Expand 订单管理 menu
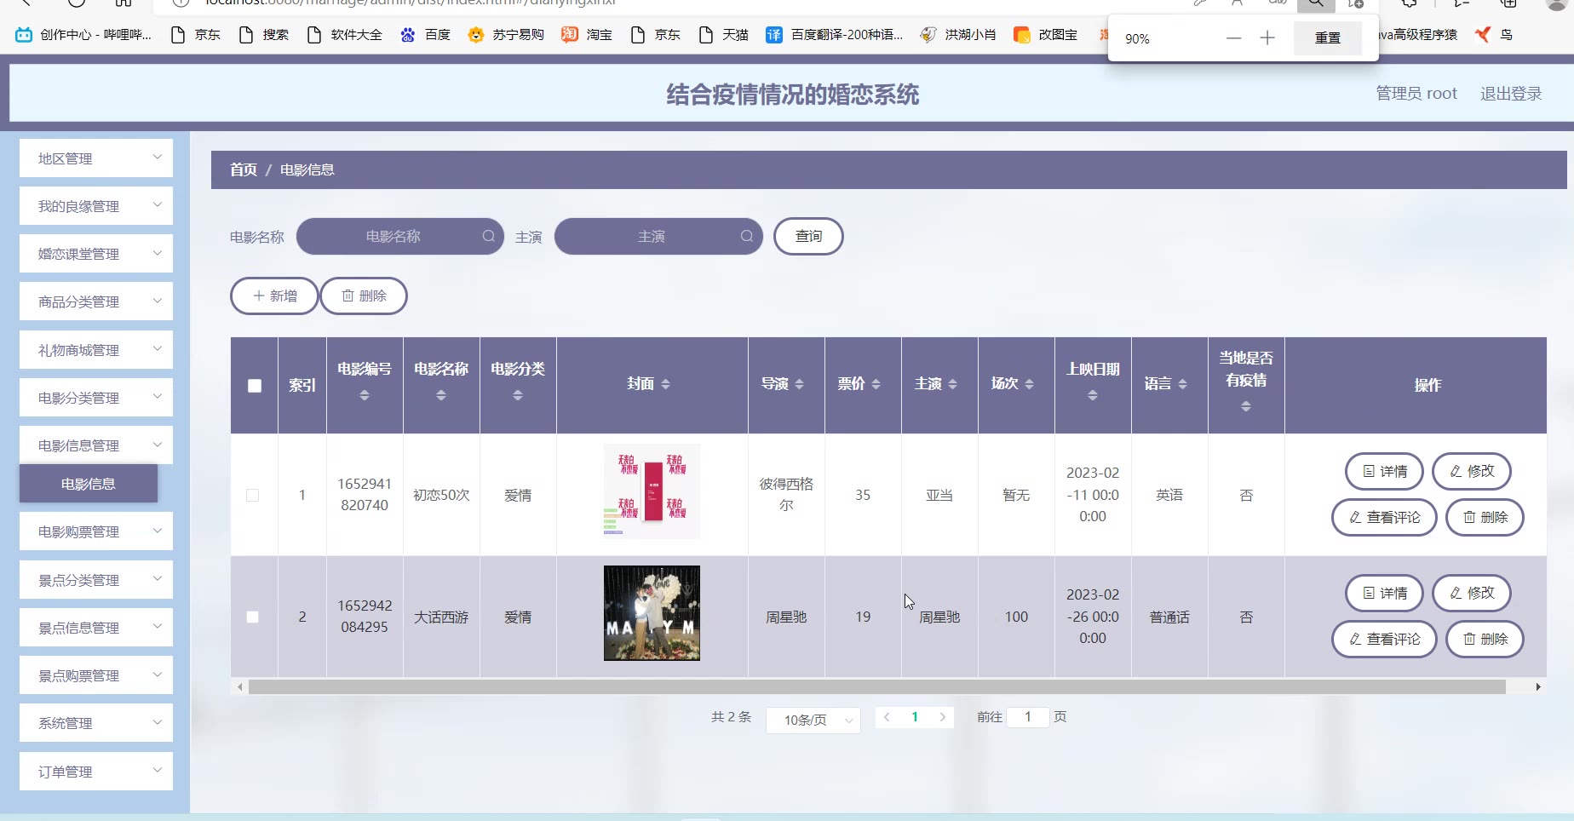1574x821 pixels. pyautogui.click(x=96, y=772)
